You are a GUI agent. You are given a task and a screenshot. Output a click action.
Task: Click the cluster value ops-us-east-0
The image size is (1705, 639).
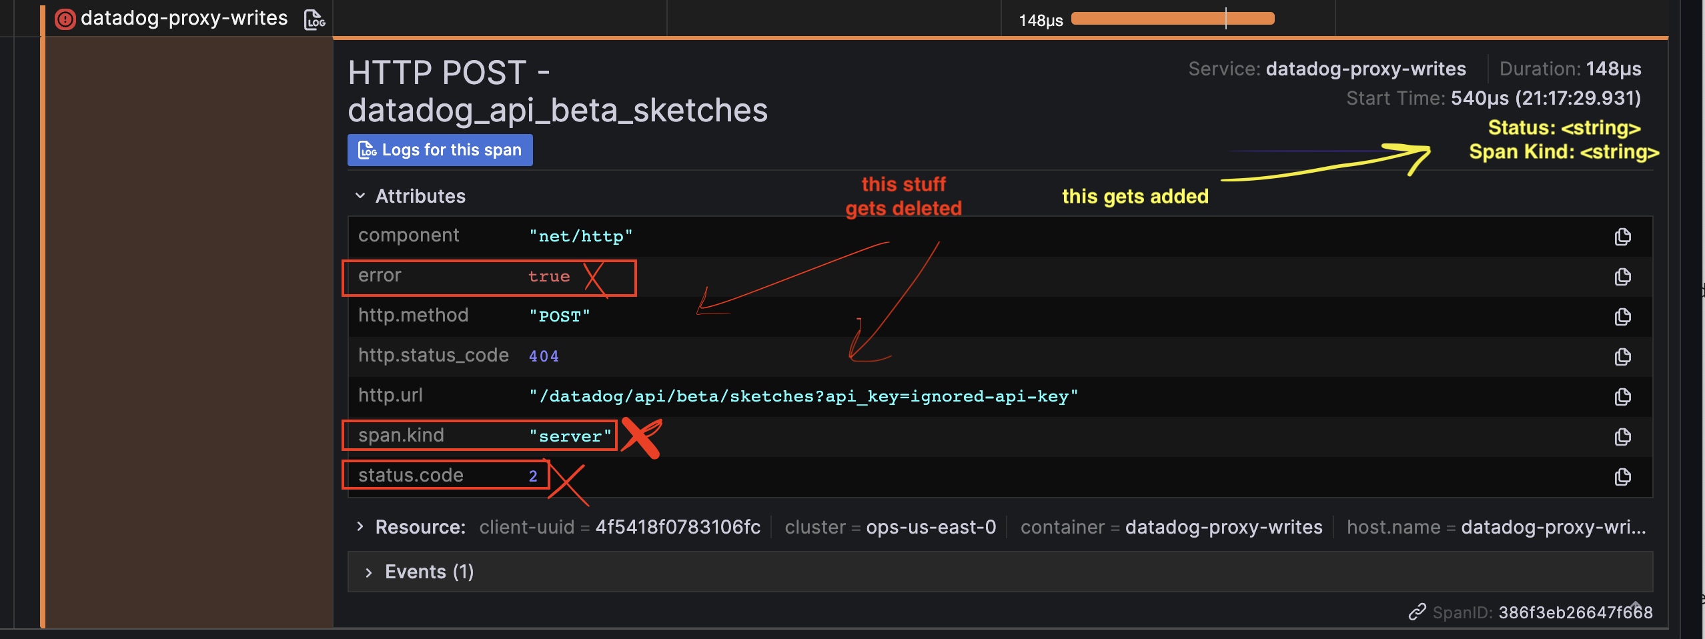click(x=931, y=527)
